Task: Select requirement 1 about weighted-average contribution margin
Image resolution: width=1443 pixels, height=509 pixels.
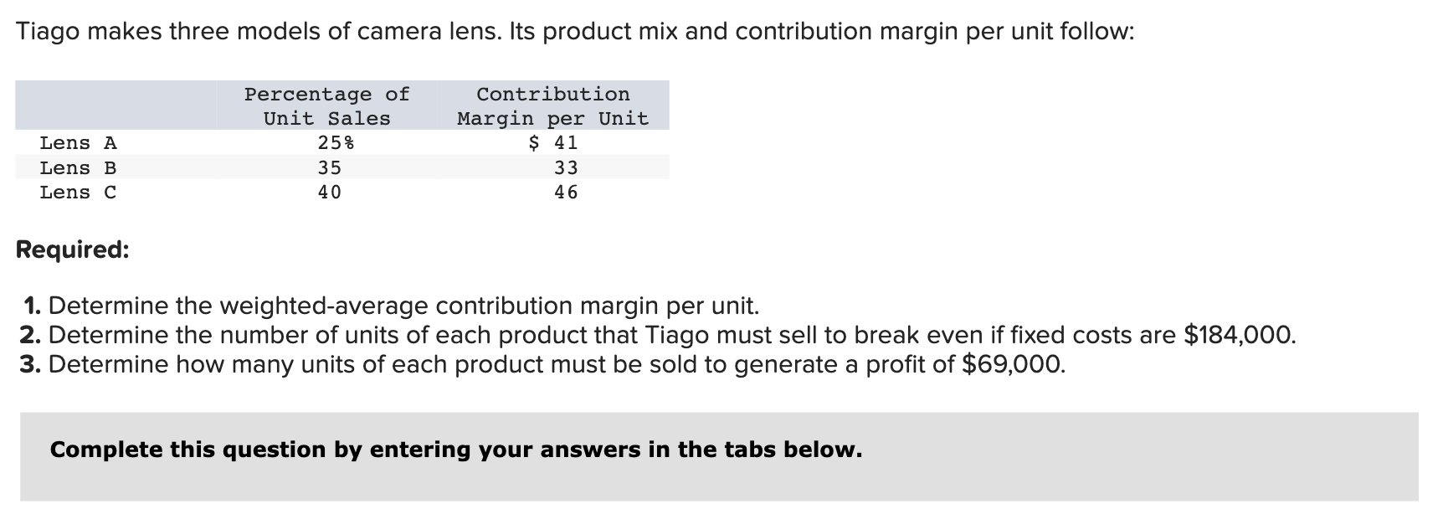Action: pyautogui.click(x=389, y=306)
